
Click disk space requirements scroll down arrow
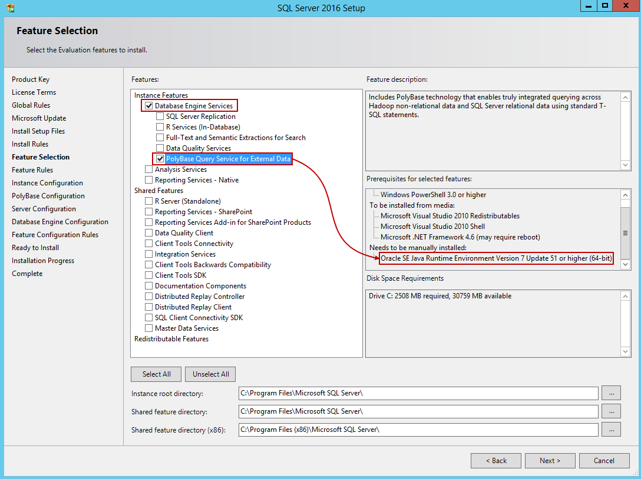tap(626, 351)
